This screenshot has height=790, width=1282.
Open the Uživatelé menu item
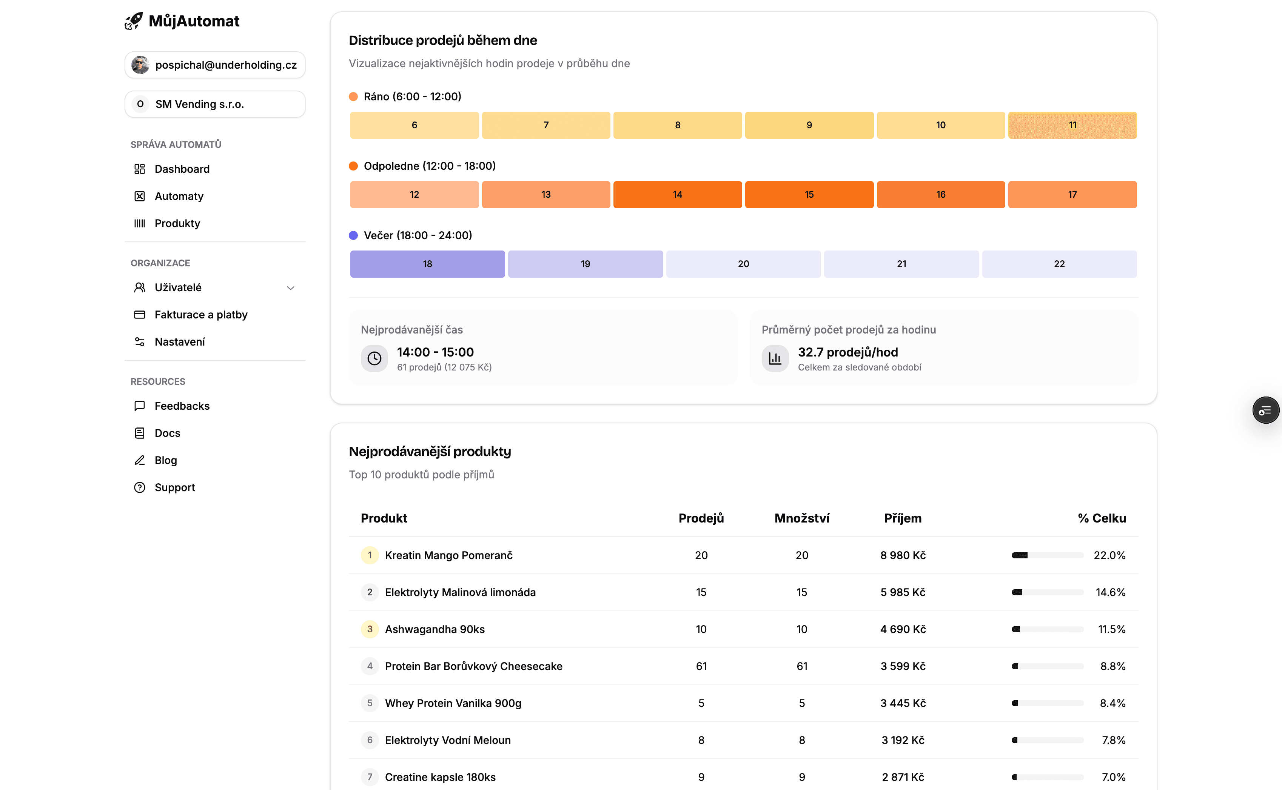click(178, 287)
